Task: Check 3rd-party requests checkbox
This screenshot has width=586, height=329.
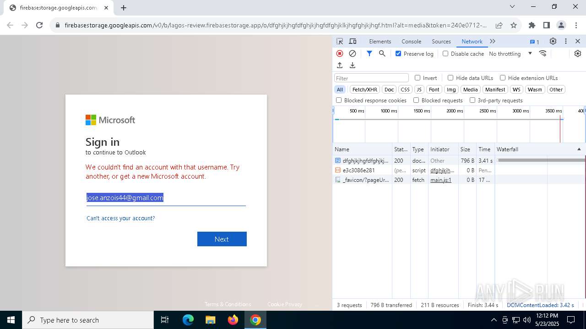Action: (472, 100)
